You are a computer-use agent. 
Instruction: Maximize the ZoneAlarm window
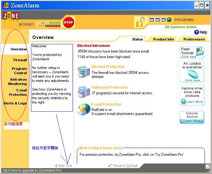(x=201, y=5)
